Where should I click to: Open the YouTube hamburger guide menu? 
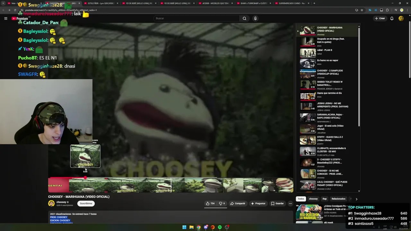[x=5, y=18]
